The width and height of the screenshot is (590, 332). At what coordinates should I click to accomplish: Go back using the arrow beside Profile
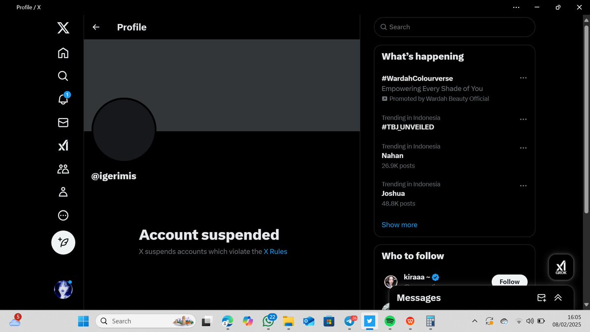point(96,28)
